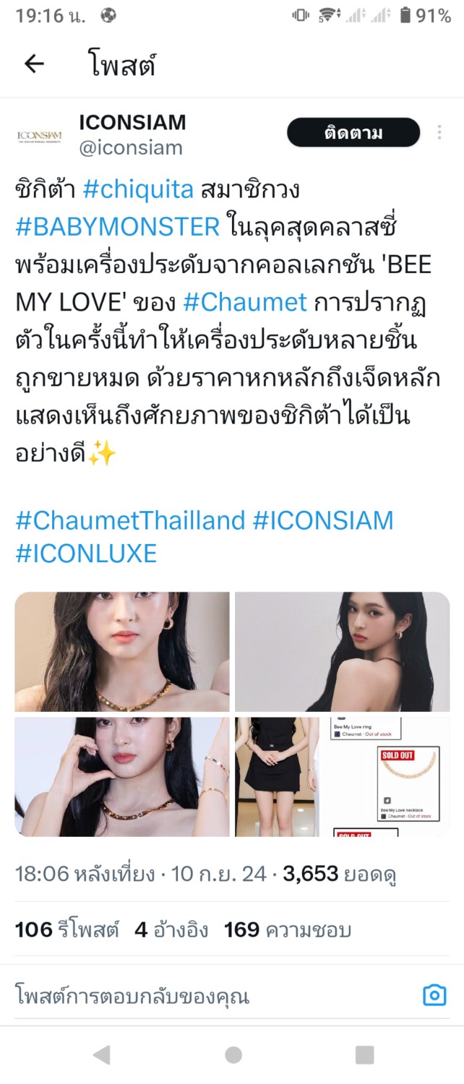
Task: Open the #ChaumetThailand hashtag
Action: coord(130,520)
